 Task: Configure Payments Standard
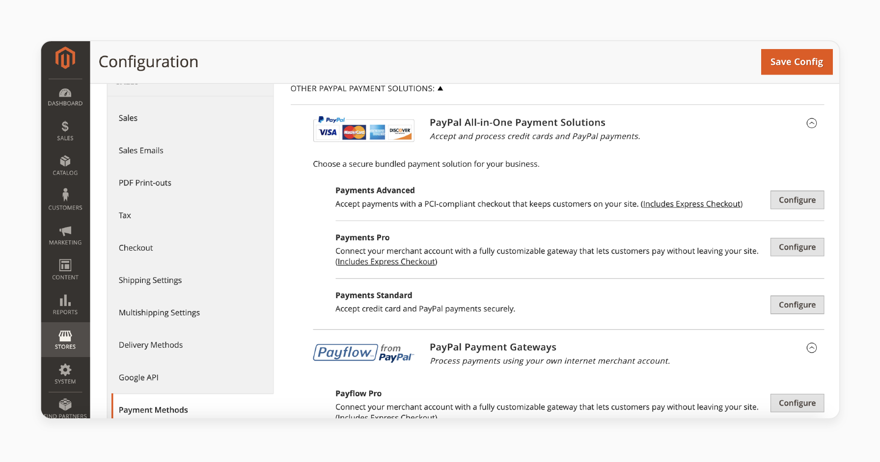(797, 305)
